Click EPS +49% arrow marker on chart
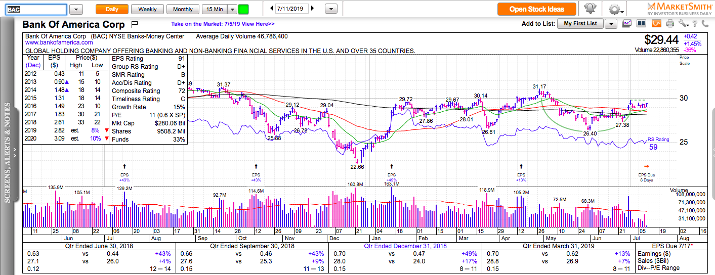This screenshot has height=275, width=715. click(391, 166)
